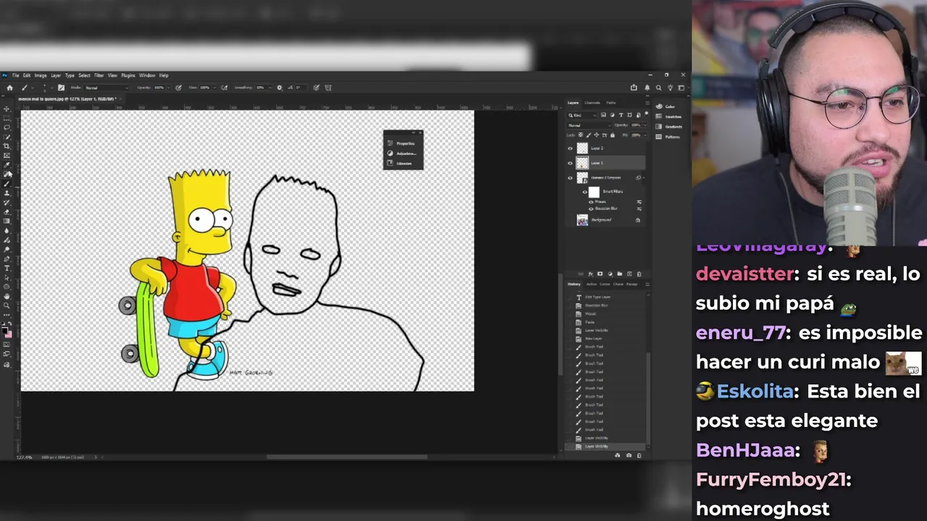Viewport: 927px width, 521px height.
Task: Open the layer blending mode Normal dropdown
Action: [590, 125]
